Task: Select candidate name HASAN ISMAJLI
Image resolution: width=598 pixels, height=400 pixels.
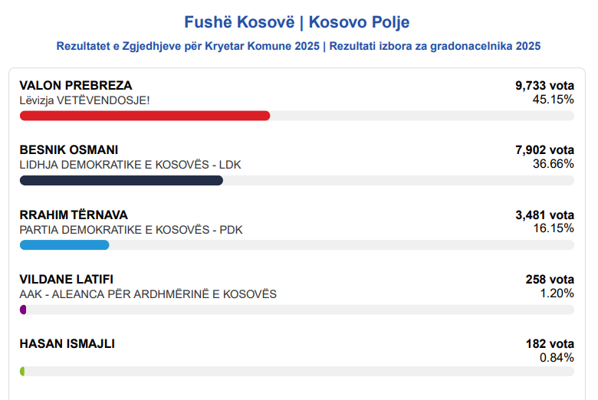Action: pos(67,344)
